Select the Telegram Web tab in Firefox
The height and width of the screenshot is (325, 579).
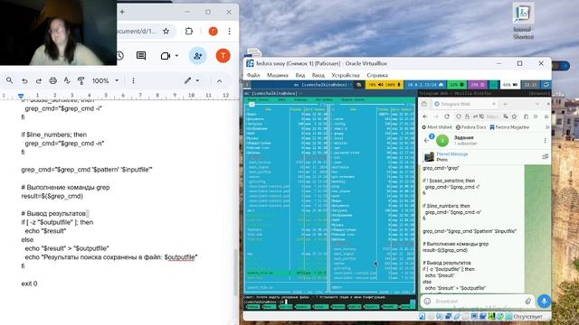[465, 104]
